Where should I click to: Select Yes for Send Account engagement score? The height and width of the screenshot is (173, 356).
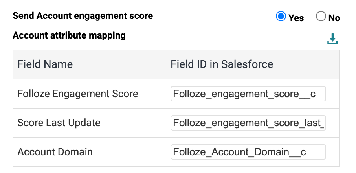281,17
